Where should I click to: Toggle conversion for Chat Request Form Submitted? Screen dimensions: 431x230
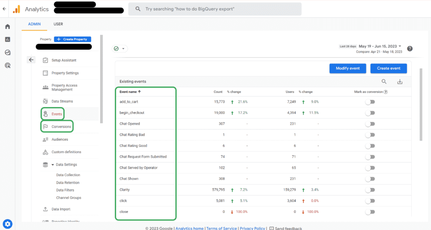click(x=370, y=157)
